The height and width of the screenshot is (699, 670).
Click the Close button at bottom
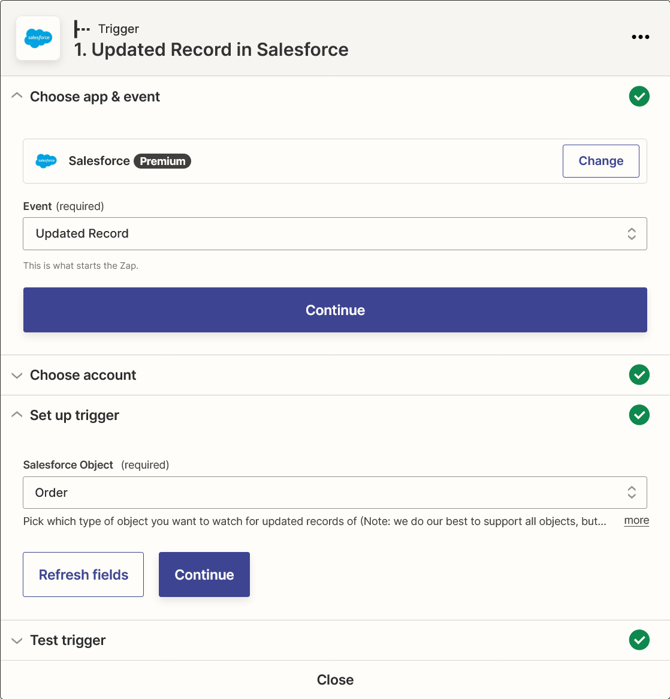pyautogui.click(x=335, y=680)
